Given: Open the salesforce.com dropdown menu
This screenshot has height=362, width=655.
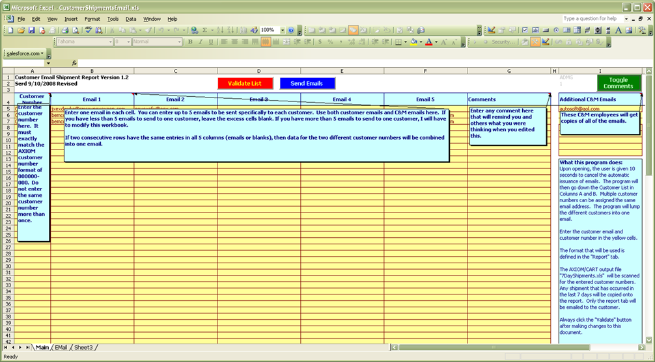Looking at the screenshot, I should click(x=25, y=53).
